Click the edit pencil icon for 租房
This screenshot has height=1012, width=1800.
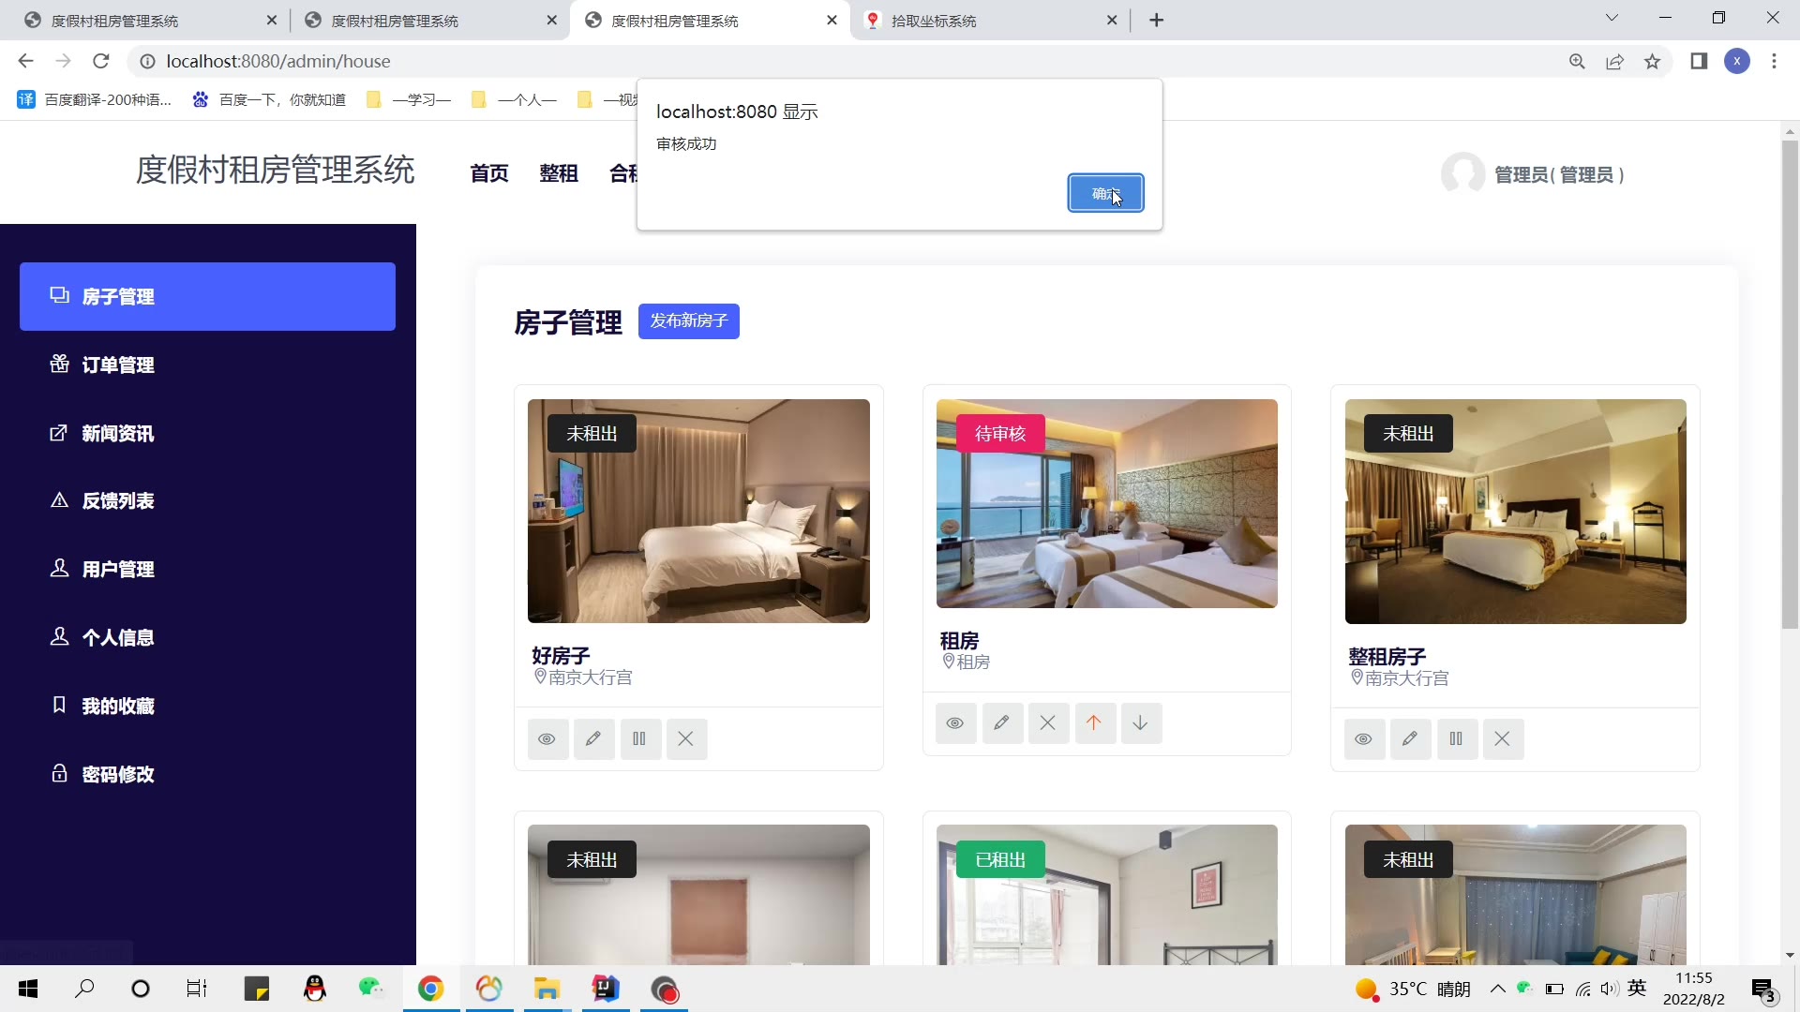tap(1001, 723)
